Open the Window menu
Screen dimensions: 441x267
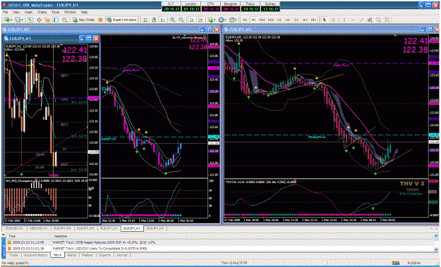[x=70, y=13]
